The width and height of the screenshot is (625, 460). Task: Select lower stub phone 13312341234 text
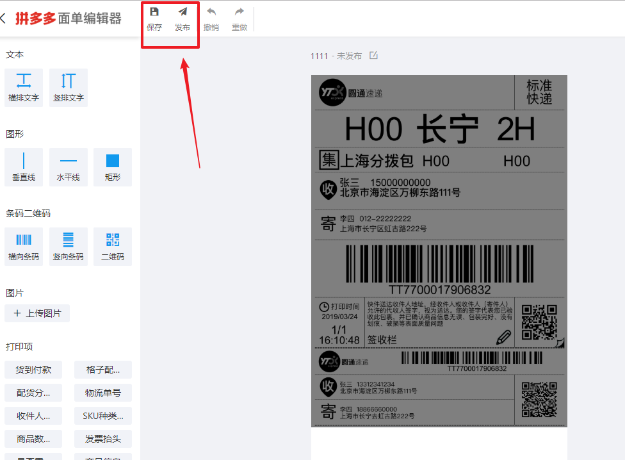375,384
